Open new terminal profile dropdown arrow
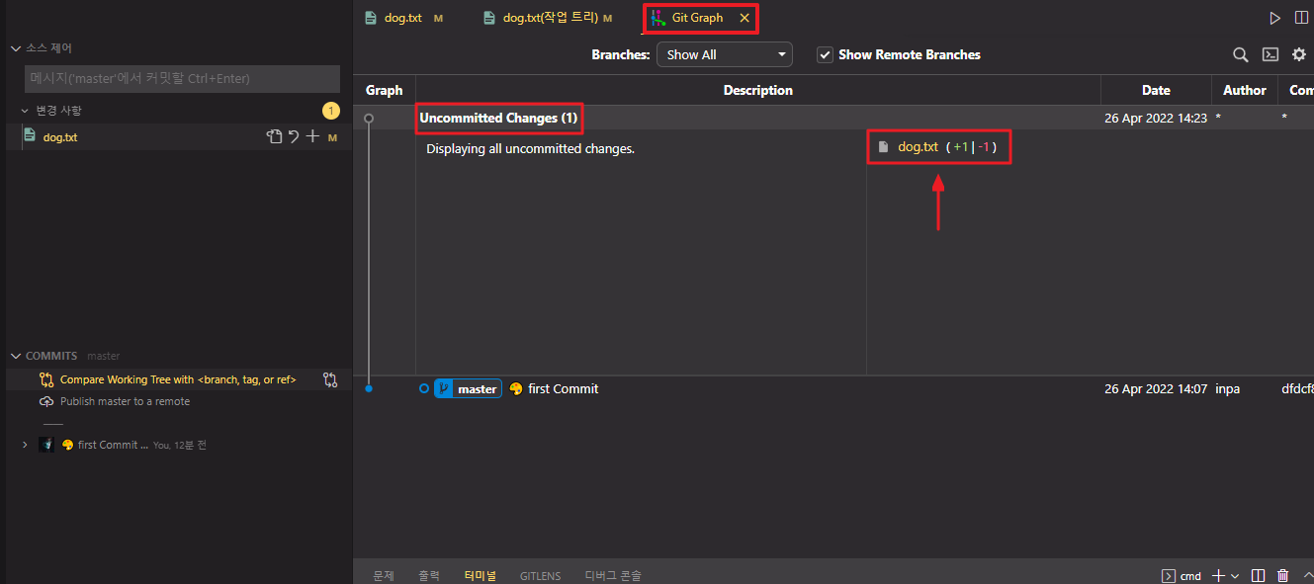The height and width of the screenshot is (584, 1314). tap(1235, 575)
